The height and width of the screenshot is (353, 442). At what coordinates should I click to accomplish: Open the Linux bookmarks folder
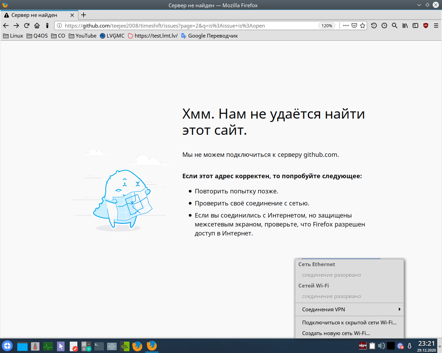(13, 36)
